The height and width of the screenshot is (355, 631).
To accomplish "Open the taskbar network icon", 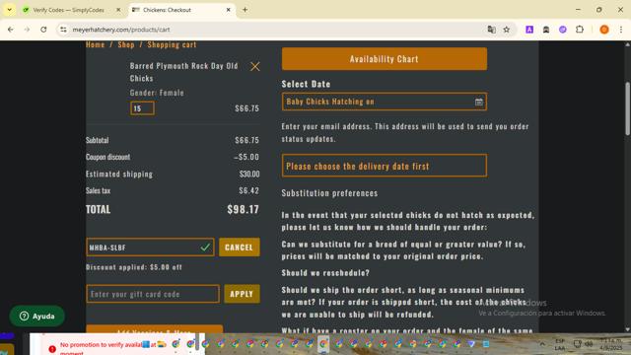I will pos(578,344).
